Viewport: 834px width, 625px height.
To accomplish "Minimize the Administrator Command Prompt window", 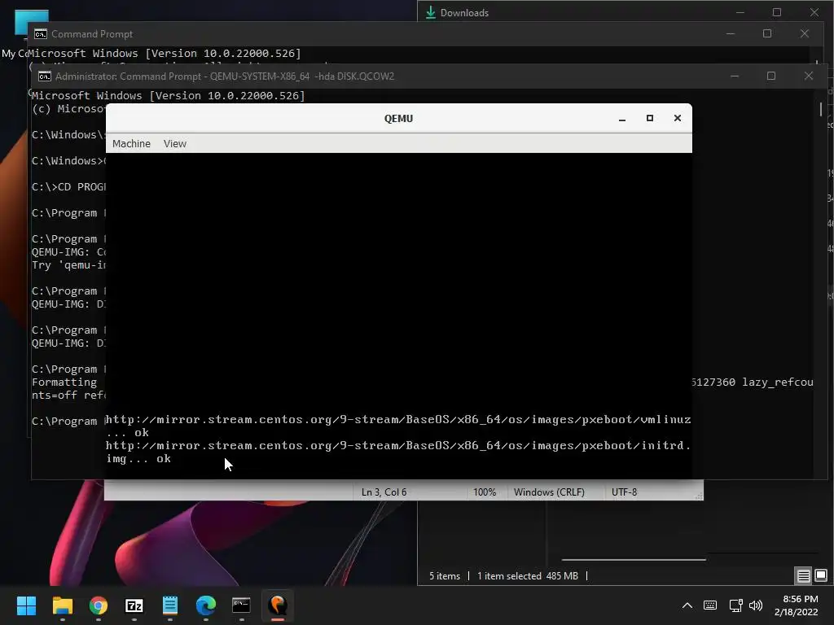I will (x=735, y=76).
